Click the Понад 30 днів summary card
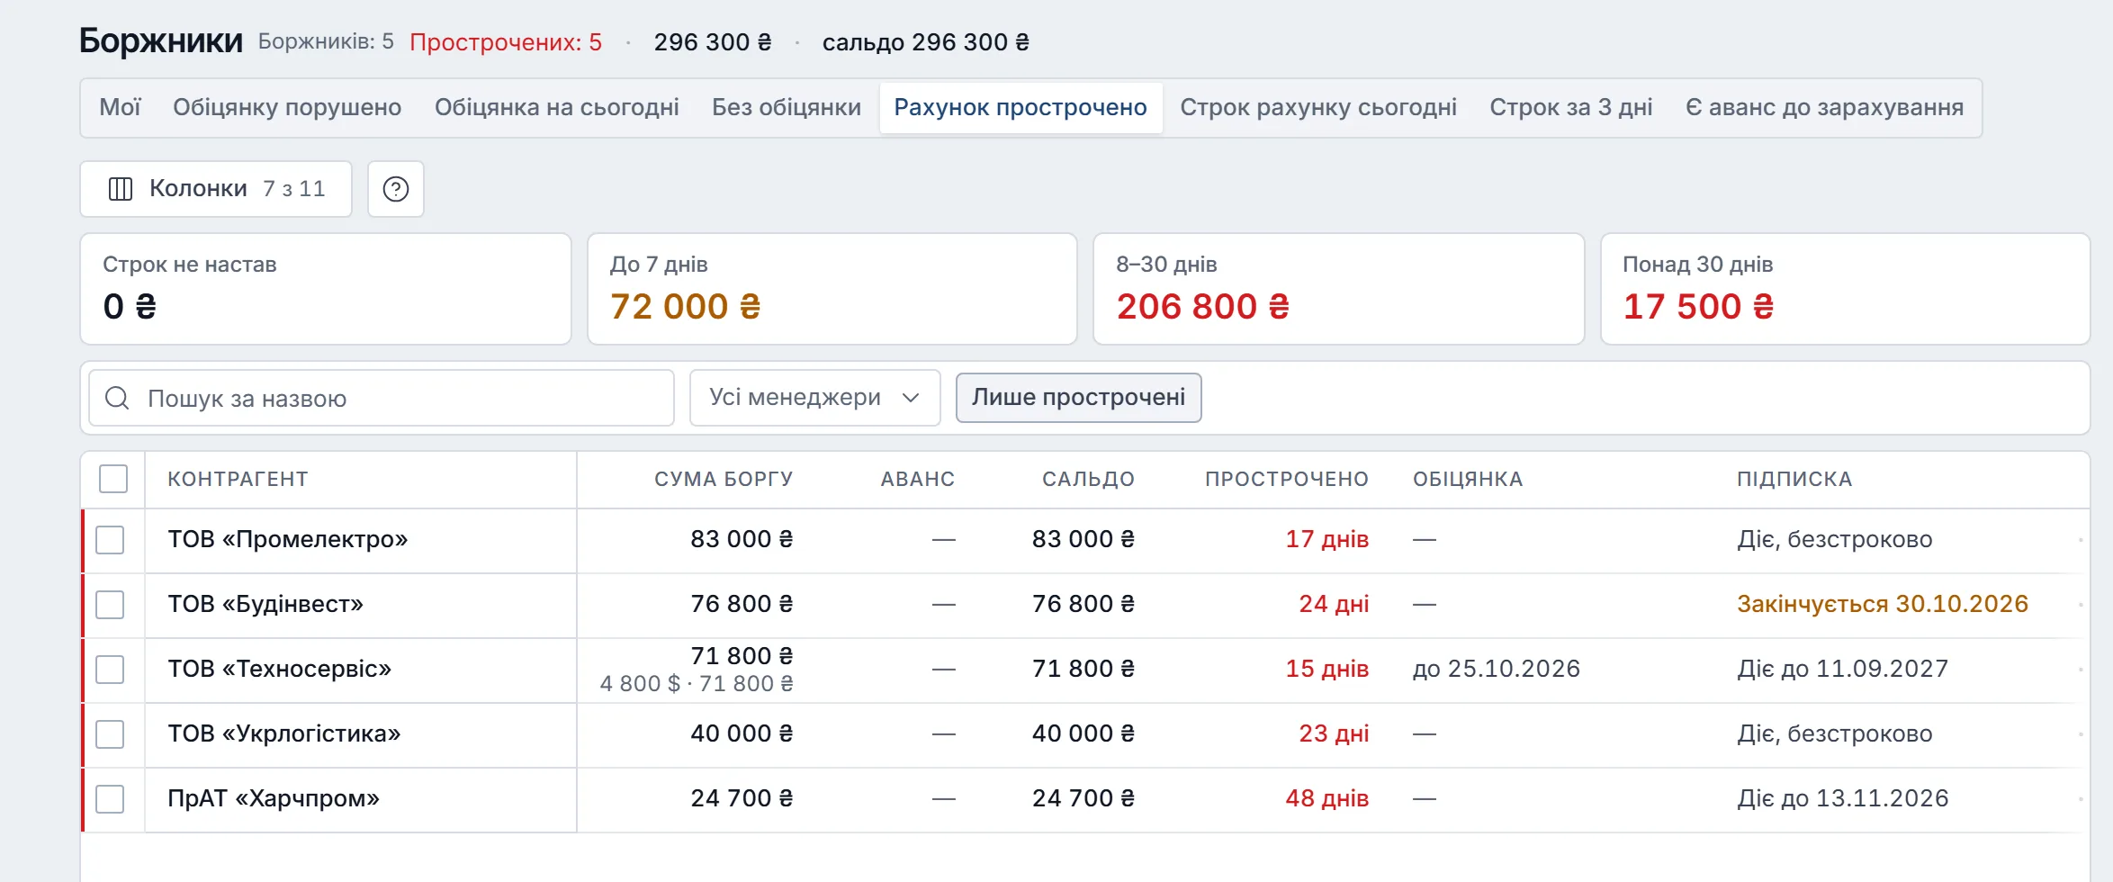 click(1846, 289)
